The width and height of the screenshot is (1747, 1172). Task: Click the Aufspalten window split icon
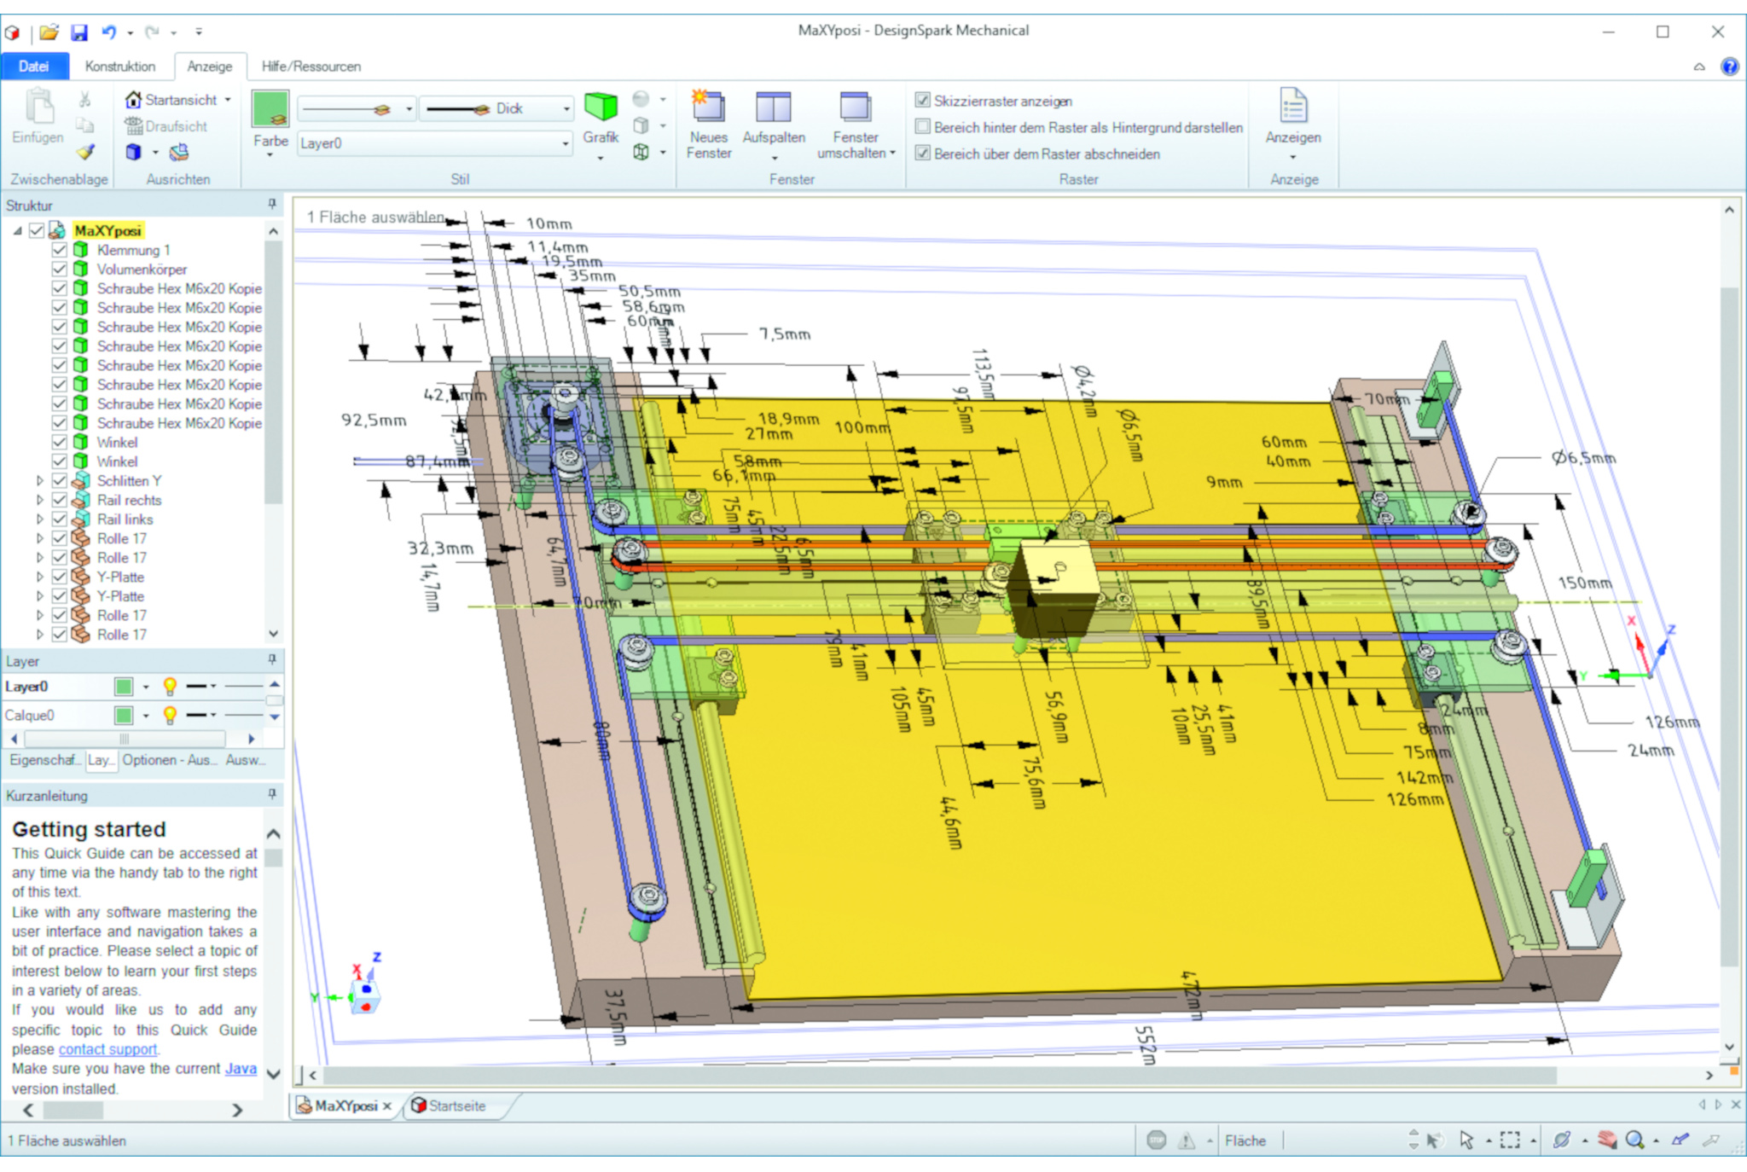773,107
